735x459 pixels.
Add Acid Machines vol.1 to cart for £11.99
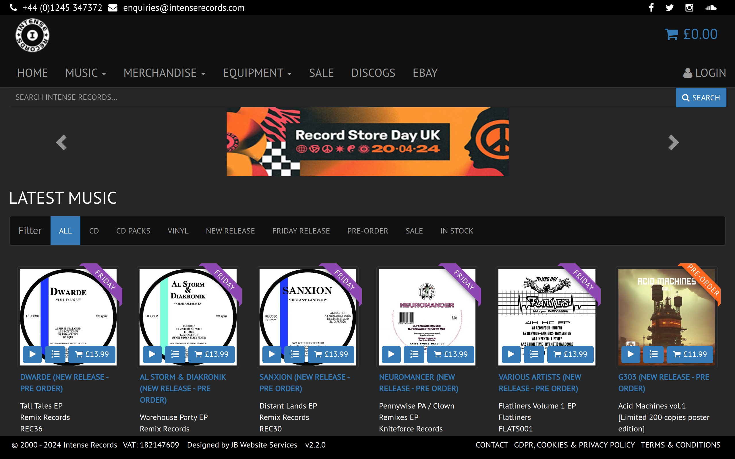pos(690,354)
